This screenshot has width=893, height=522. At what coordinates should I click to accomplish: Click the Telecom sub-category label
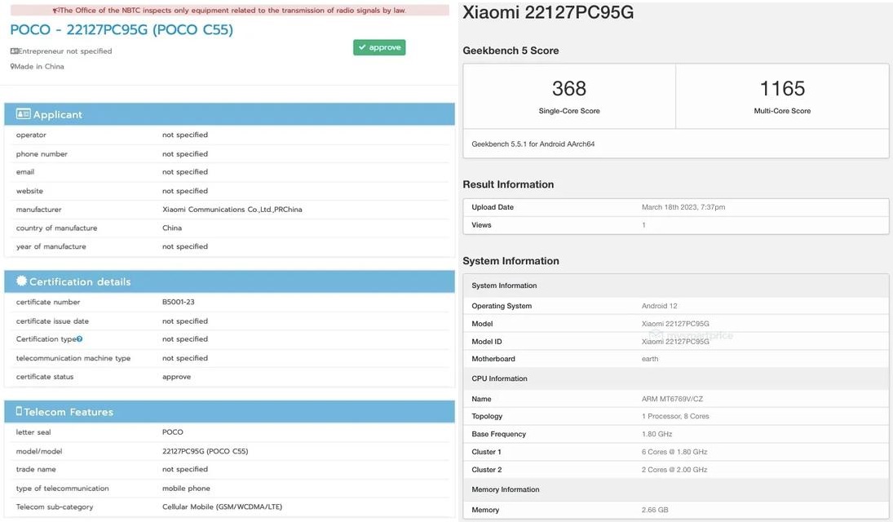55,507
